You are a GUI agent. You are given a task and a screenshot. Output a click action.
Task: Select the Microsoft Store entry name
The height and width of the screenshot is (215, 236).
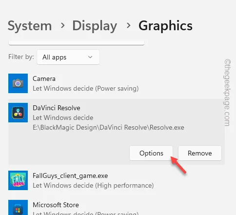56,205
